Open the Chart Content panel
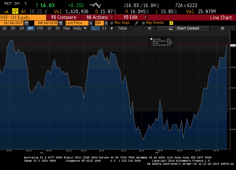 pos(183,28)
